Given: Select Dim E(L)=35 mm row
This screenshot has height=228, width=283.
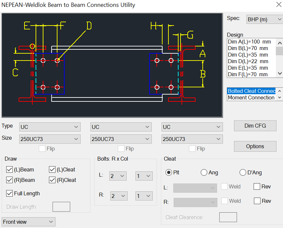Looking at the screenshot, I should click(x=251, y=68).
